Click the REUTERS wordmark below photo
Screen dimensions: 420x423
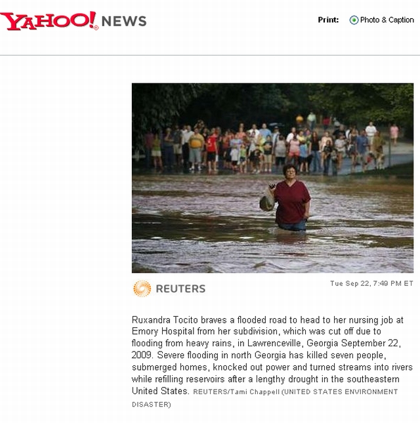180,289
